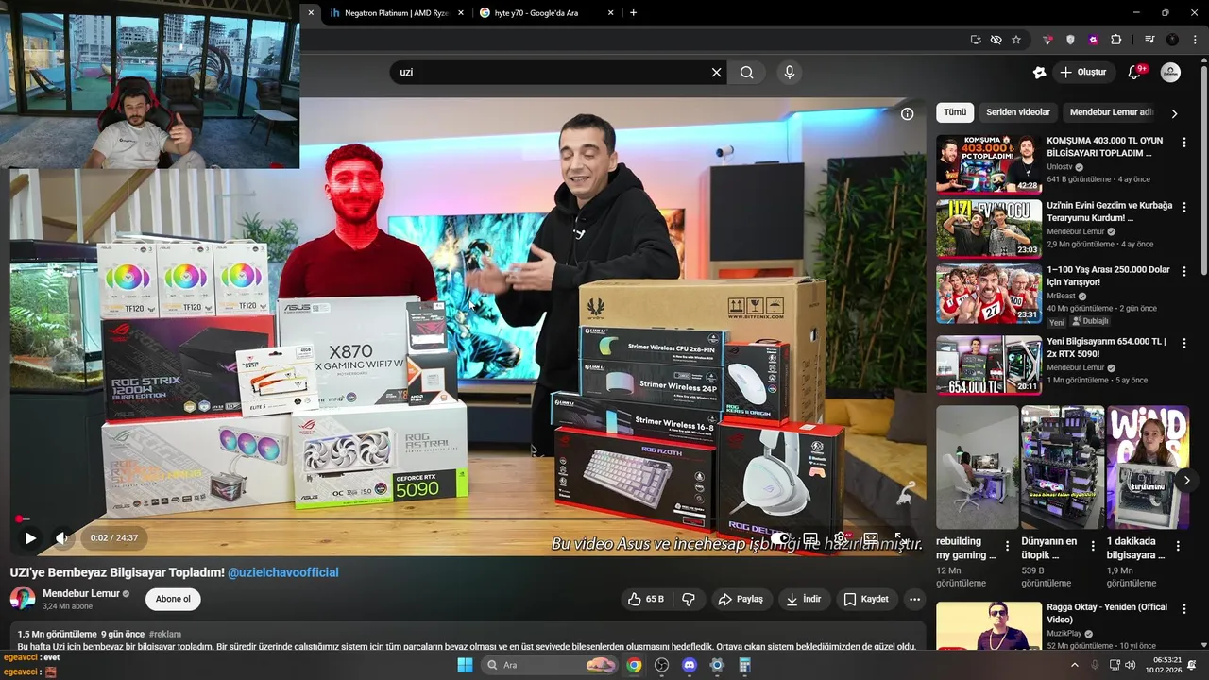Open MrBeast '1–100 Yaş Arası' thumbnail
Viewport: 1209px width, 680px height.
[x=989, y=294]
